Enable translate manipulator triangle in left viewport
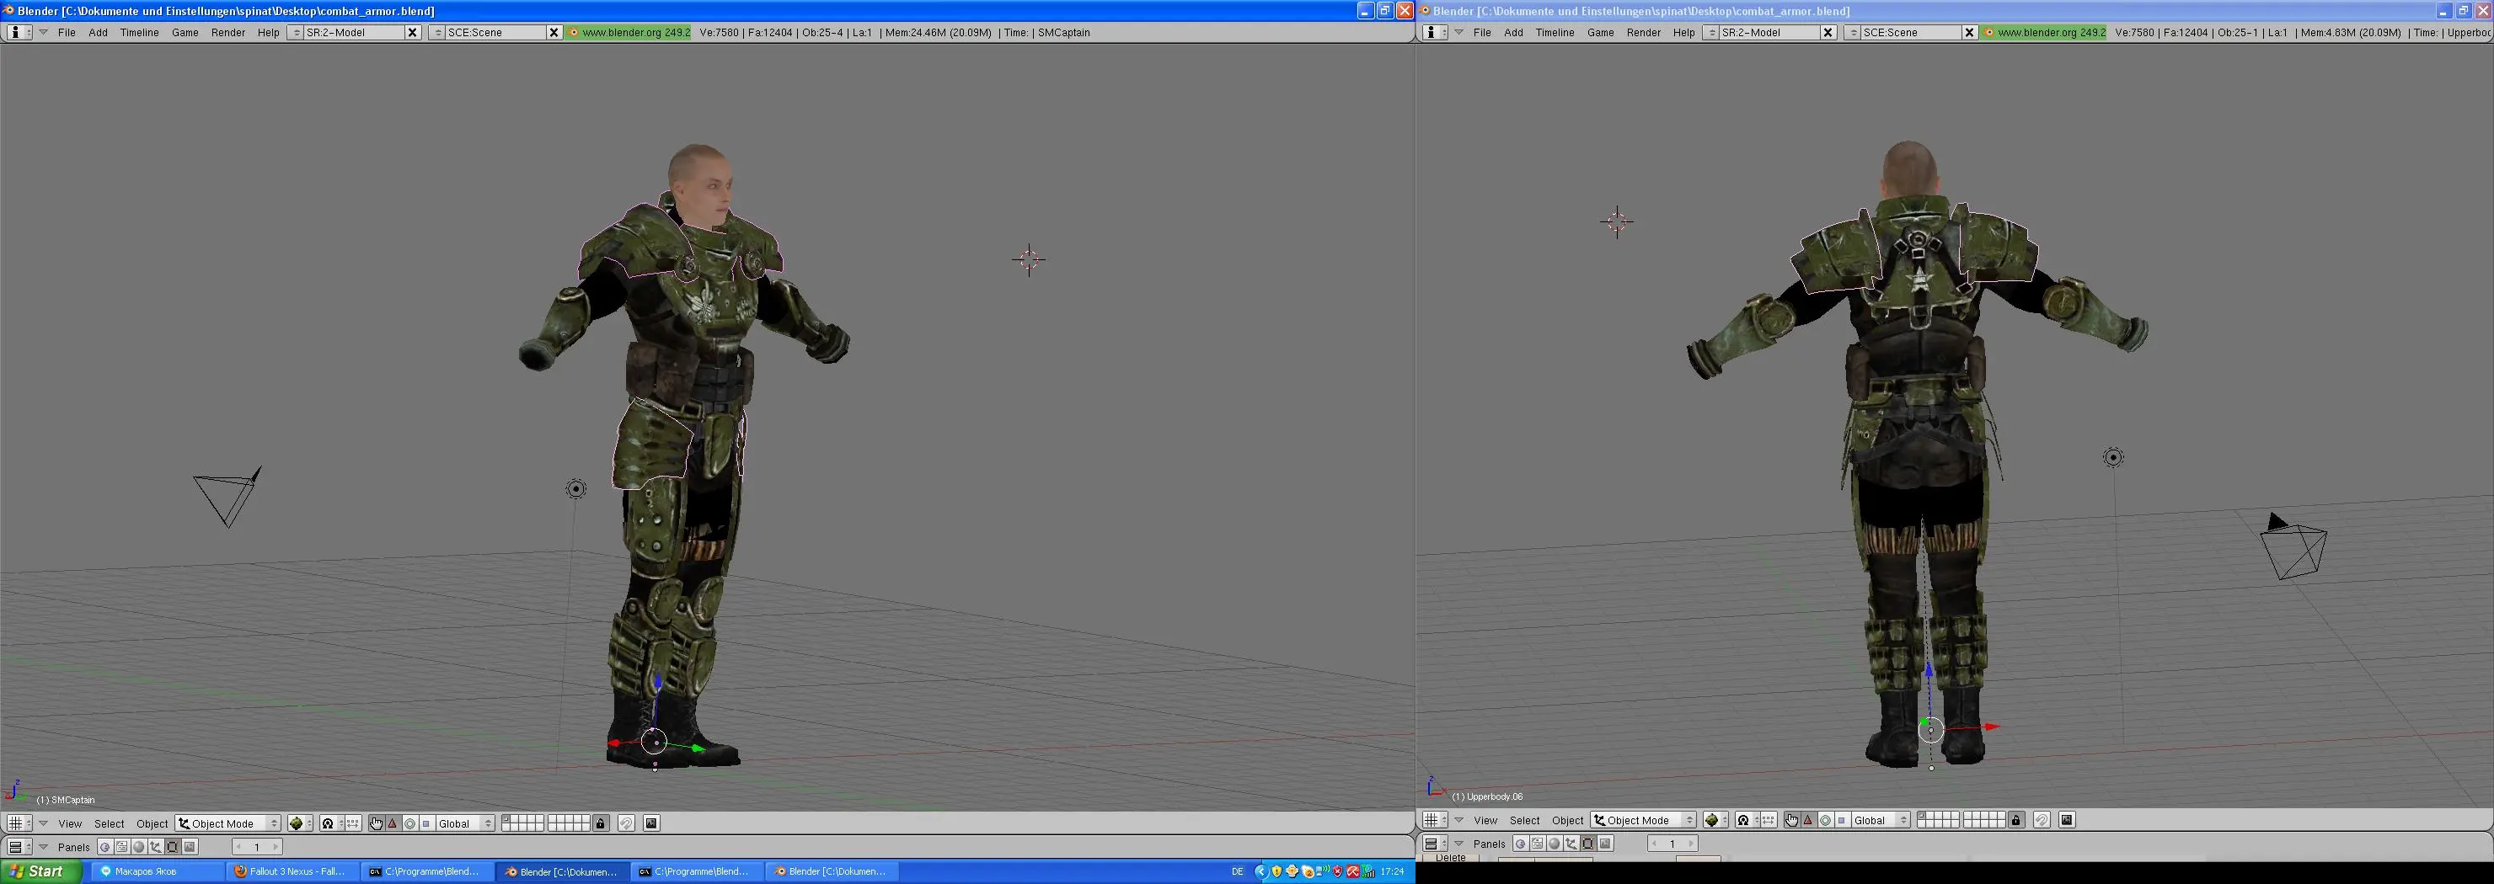2494x884 pixels. click(x=393, y=824)
